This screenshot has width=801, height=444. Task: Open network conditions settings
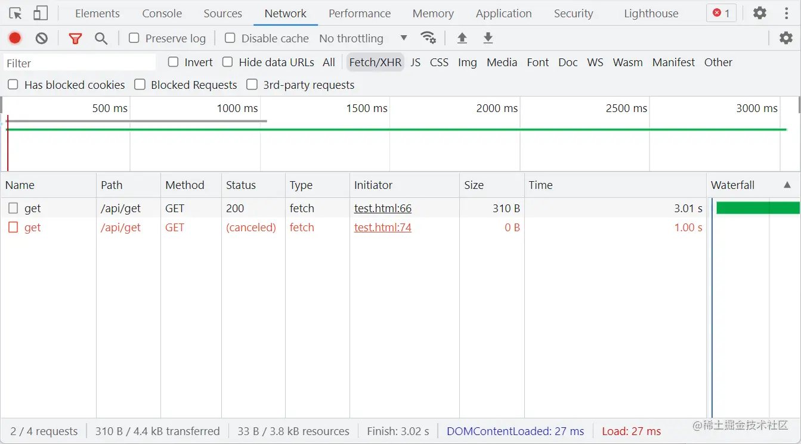pos(429,38)
